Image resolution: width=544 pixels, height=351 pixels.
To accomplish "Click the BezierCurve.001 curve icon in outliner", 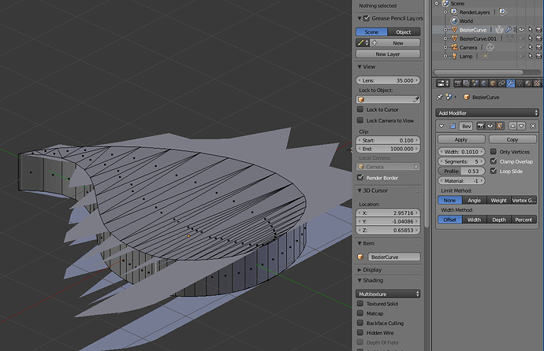I will click(454, 39).
